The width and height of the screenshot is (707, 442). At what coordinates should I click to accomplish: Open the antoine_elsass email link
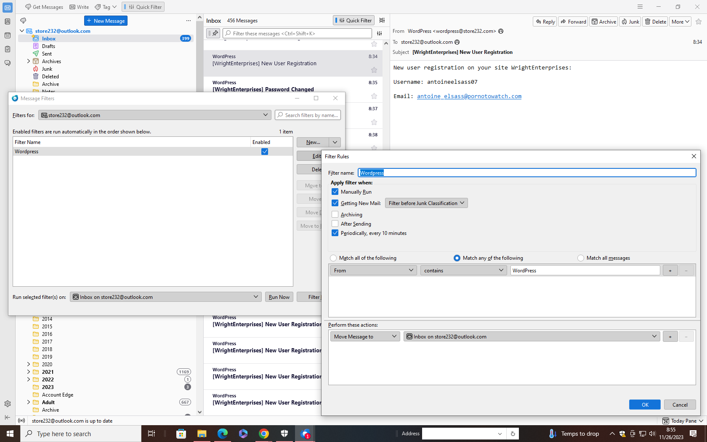(469, 96)
